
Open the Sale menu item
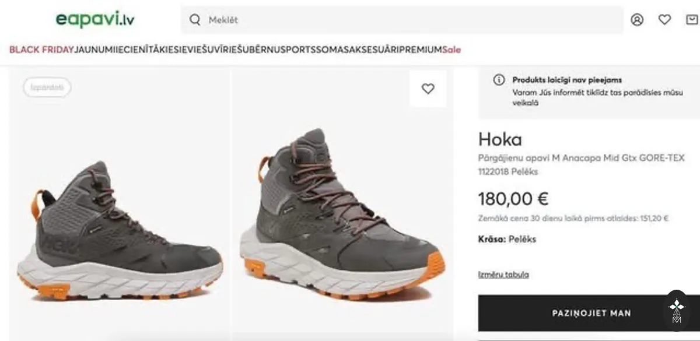[x=452, y=50]
